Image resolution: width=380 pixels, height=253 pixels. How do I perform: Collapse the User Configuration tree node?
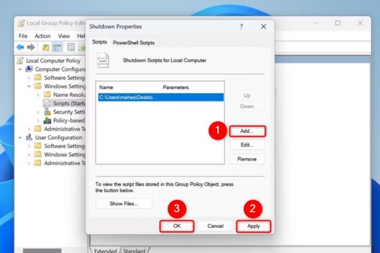coord(21,137)
